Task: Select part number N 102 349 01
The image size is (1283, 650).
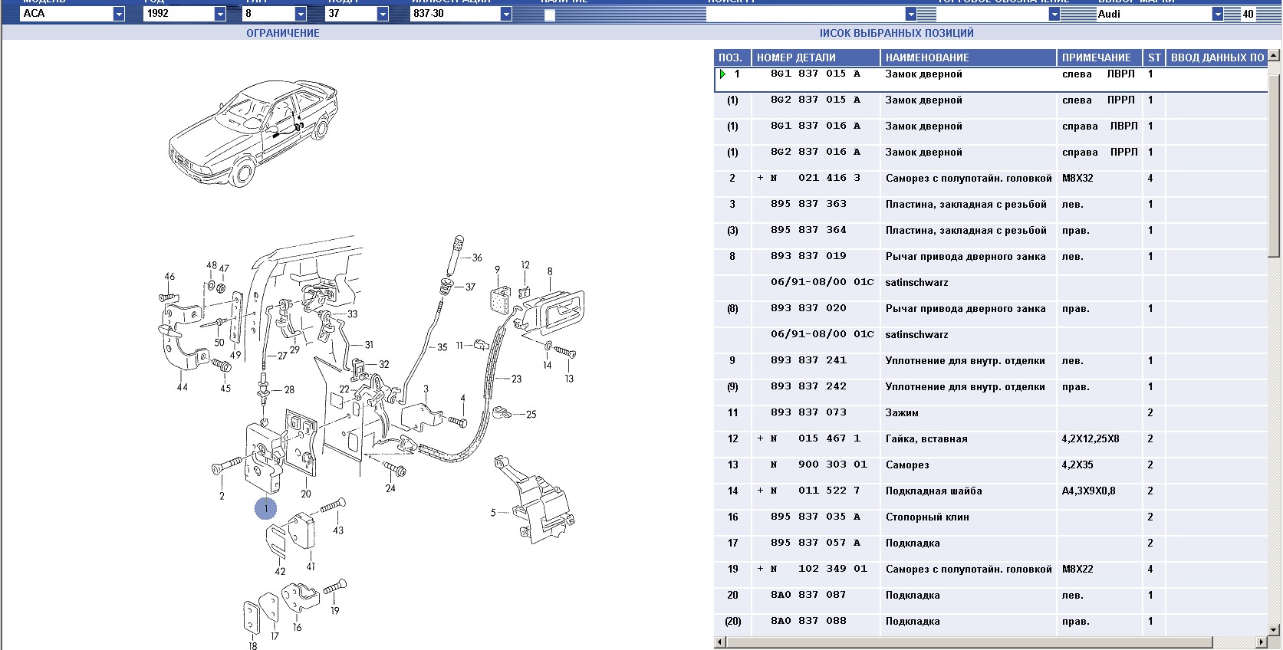Action: 818,570
